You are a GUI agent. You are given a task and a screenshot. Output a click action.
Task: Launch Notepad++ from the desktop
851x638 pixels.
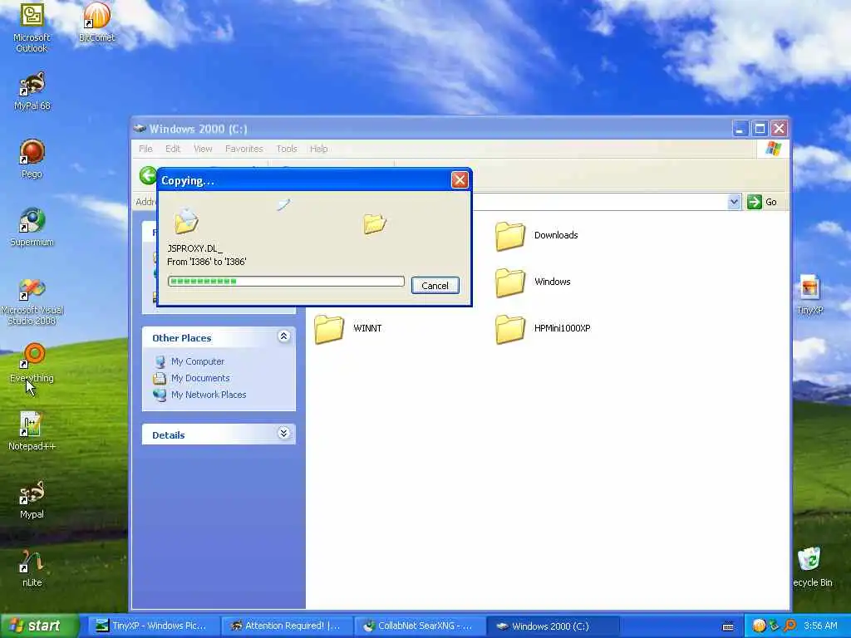pos(32,432)
